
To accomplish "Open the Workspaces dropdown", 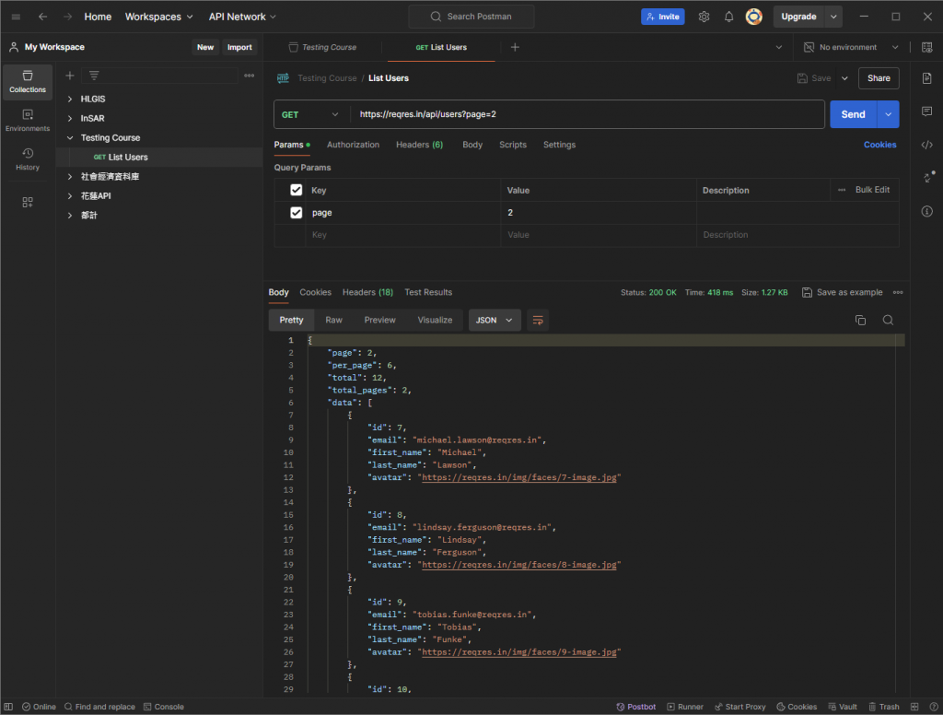I will pyautogui.click(x=158, y=17).
